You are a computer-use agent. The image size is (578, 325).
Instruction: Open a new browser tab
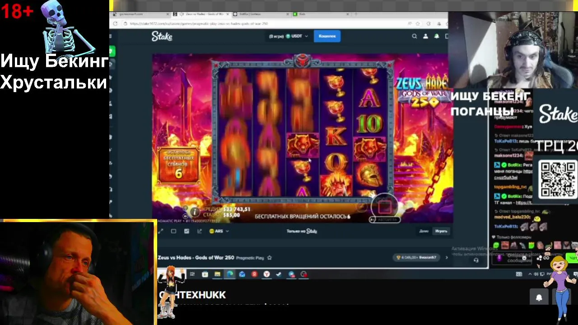pyautogui.click(x=356, y=14)
